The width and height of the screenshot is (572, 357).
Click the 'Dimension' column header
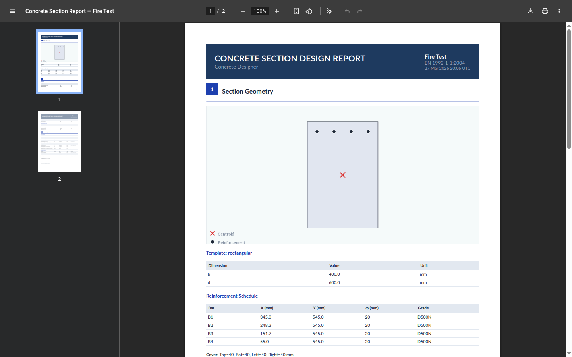point(218,265)
